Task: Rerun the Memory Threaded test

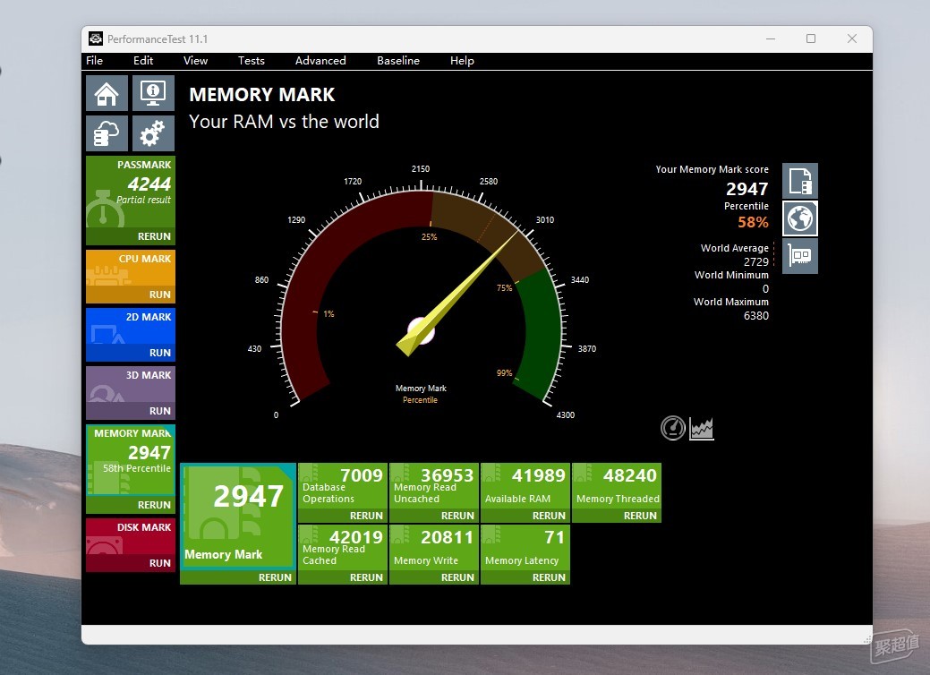Action: tap(617, 516)
